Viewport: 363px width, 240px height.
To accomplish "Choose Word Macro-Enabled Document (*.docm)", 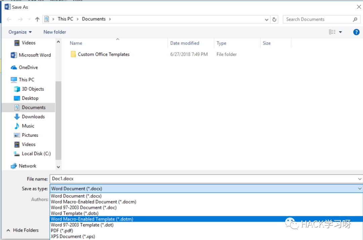I will (93, 202).
